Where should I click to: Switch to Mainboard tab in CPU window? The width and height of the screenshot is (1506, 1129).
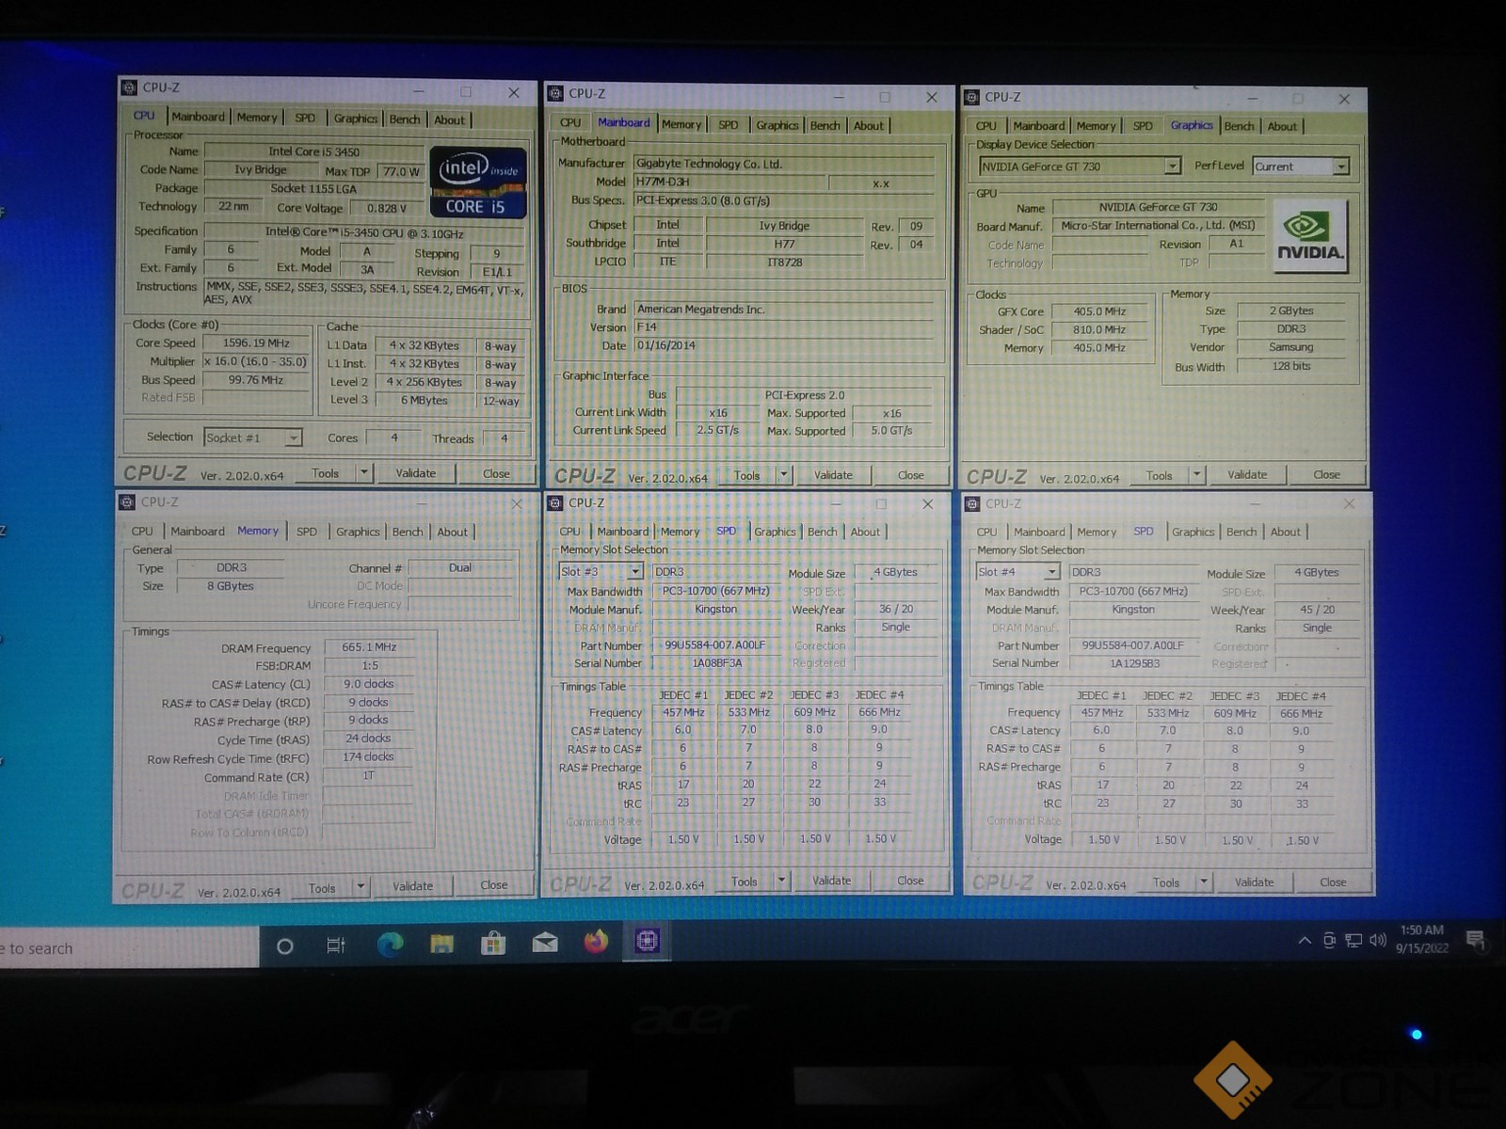(198, 117)
